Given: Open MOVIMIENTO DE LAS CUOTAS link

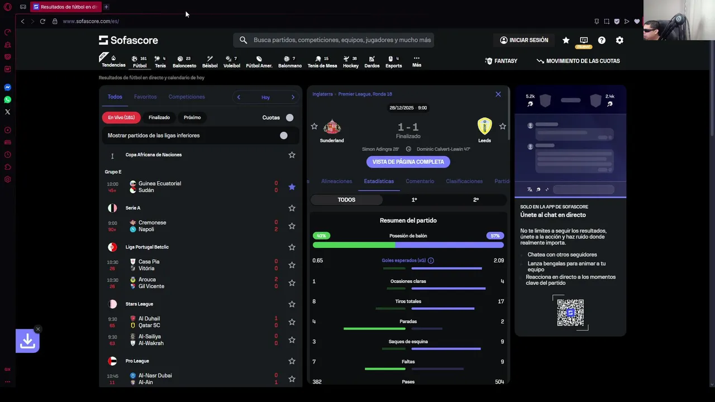Looking at the screenshot, I should [x=578, y=61].
